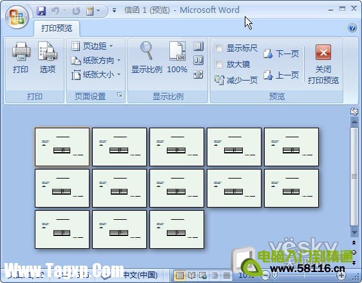The height and width of the screenshot is (283, 362).
Task: Open the select browse object button
Action: (x=354, y=252)
